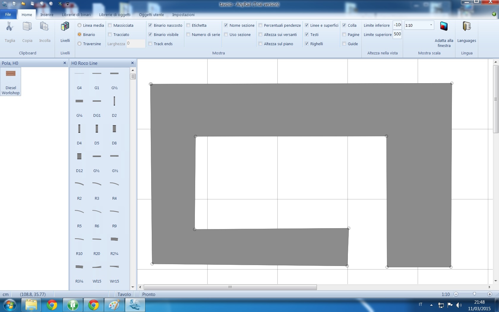Select the R5 curved track
Screen dimensions: 499x312
pos(79,218)
